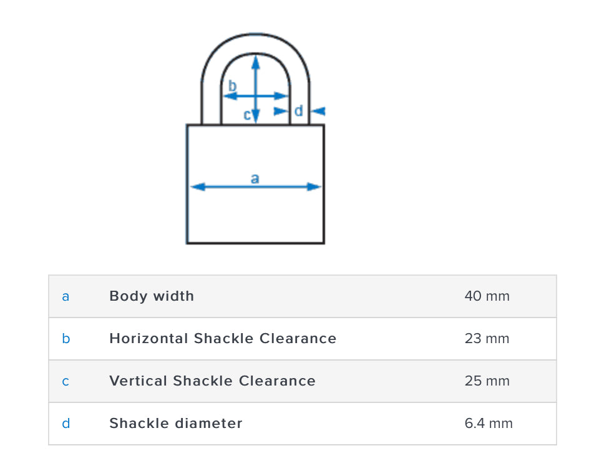Select the blue 'd' in the table
Image resolution: width=589 pixels, height=476 pixels.
coord(66,424)
